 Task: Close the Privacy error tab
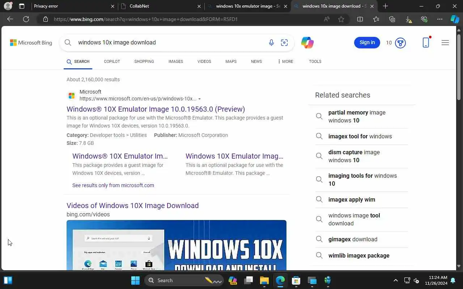point(112,6)
